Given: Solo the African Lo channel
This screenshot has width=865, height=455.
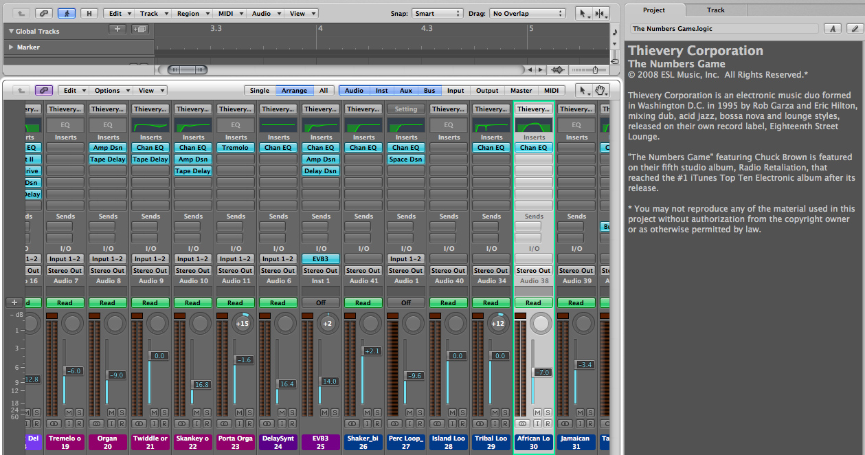Looking at the screenshot, I should (548, 412).
